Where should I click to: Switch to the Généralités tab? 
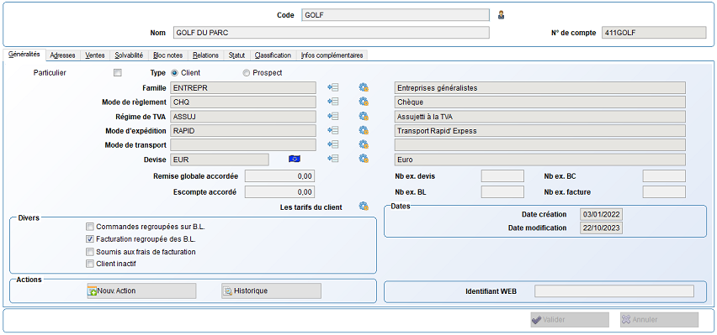pos(24,55)
